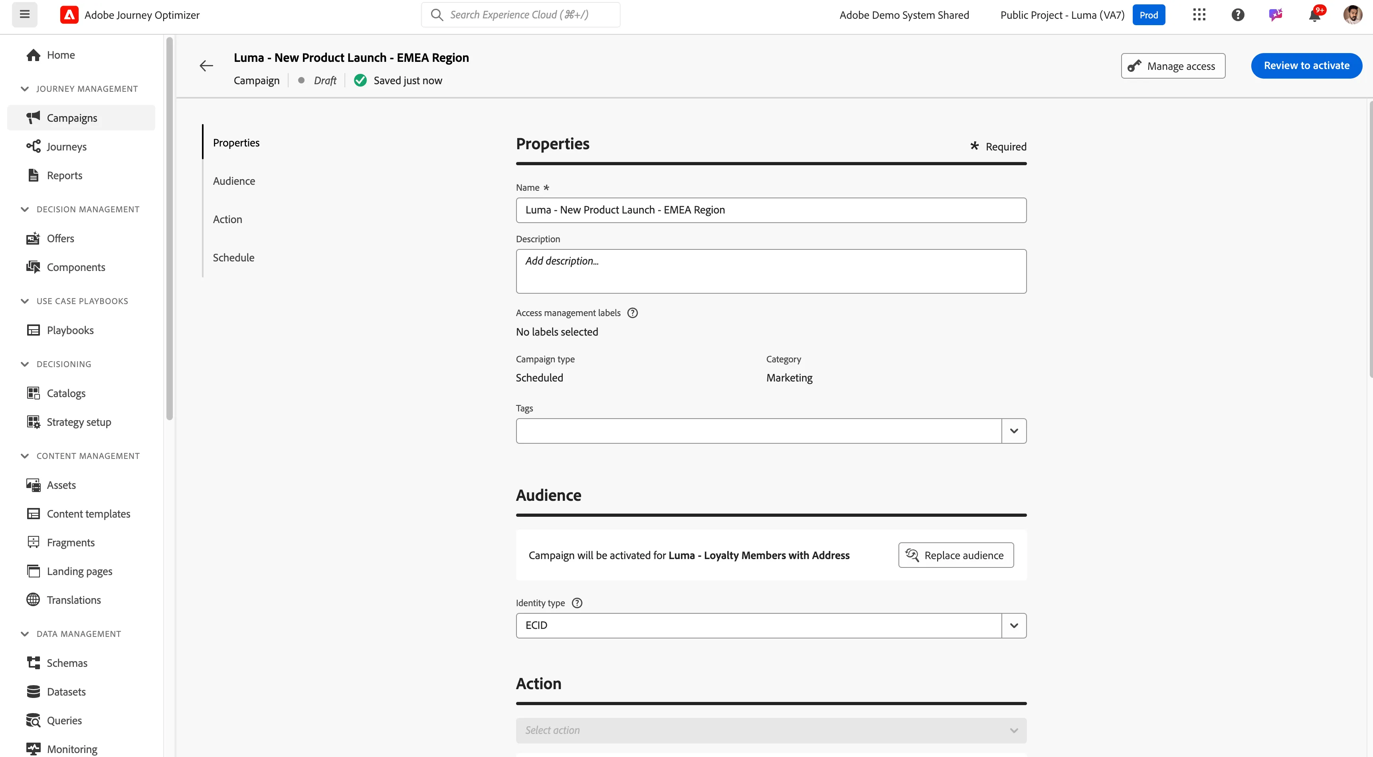The height and width of the screenshot is (757, 1373).
Task: Open the AI assistant chat icon
Action: tap(1276, 15)
